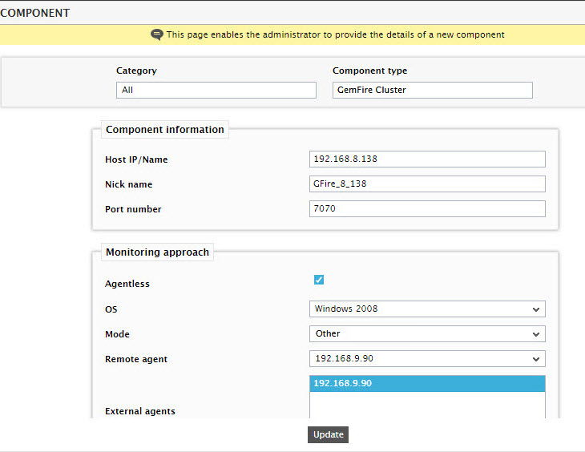Image resolution: width=585 pixels, height=452 pixels.
Task: Click the Update button
Action: [328, 435]
